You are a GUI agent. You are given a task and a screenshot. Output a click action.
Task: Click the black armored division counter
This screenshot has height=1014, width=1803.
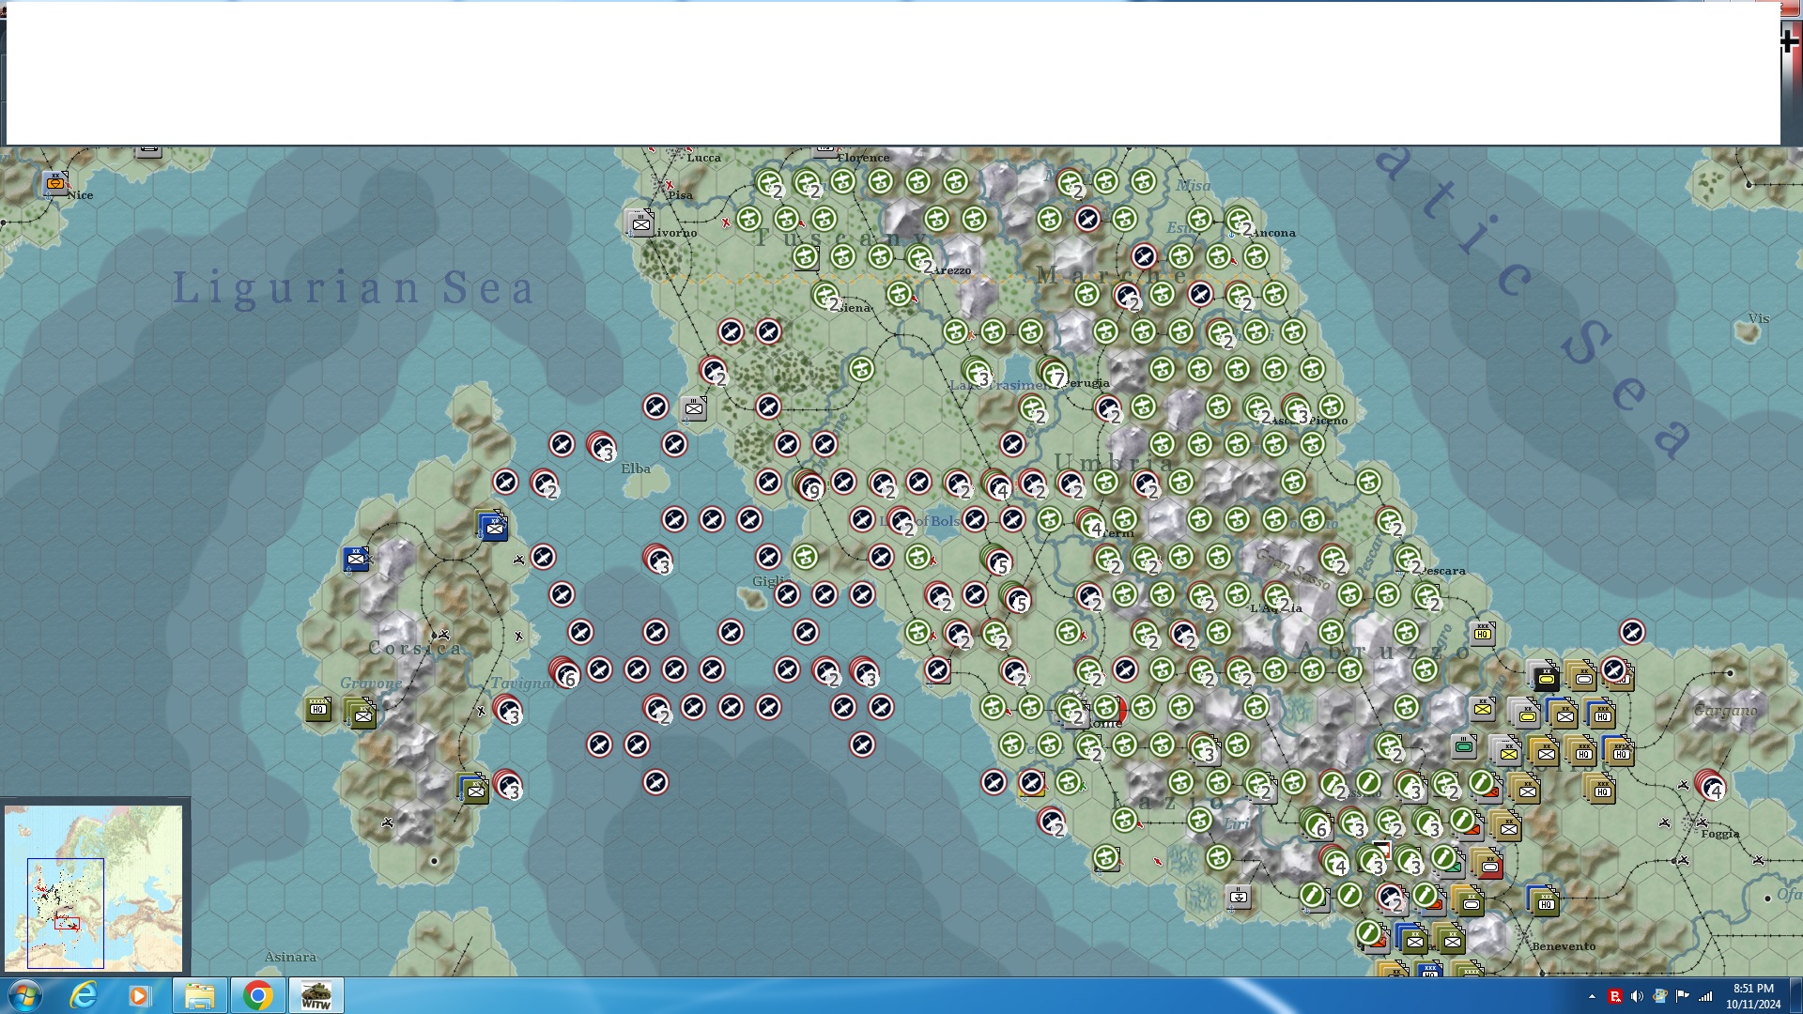1545,677
